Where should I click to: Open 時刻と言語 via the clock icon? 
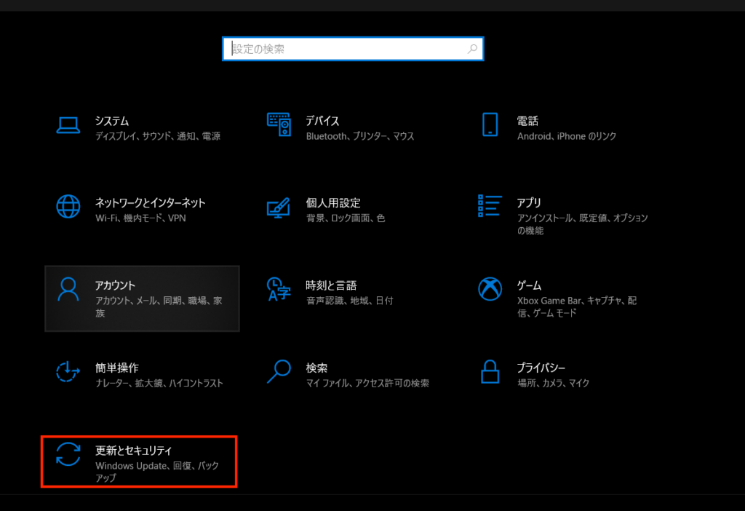[279, 290]
